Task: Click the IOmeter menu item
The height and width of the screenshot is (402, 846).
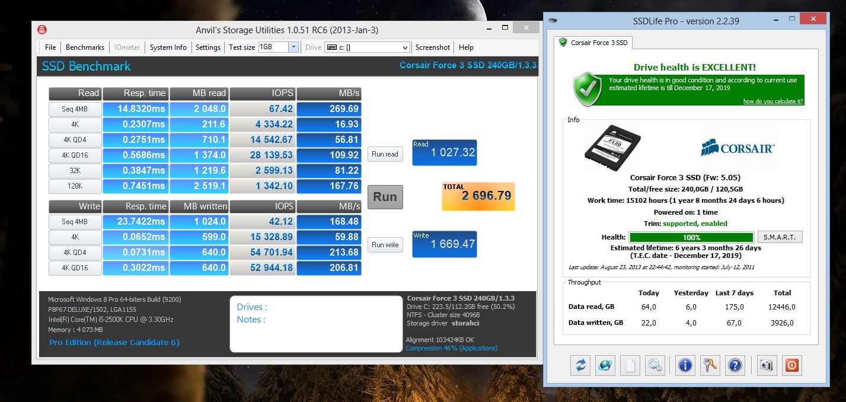Action: click(x=127, y=47)
